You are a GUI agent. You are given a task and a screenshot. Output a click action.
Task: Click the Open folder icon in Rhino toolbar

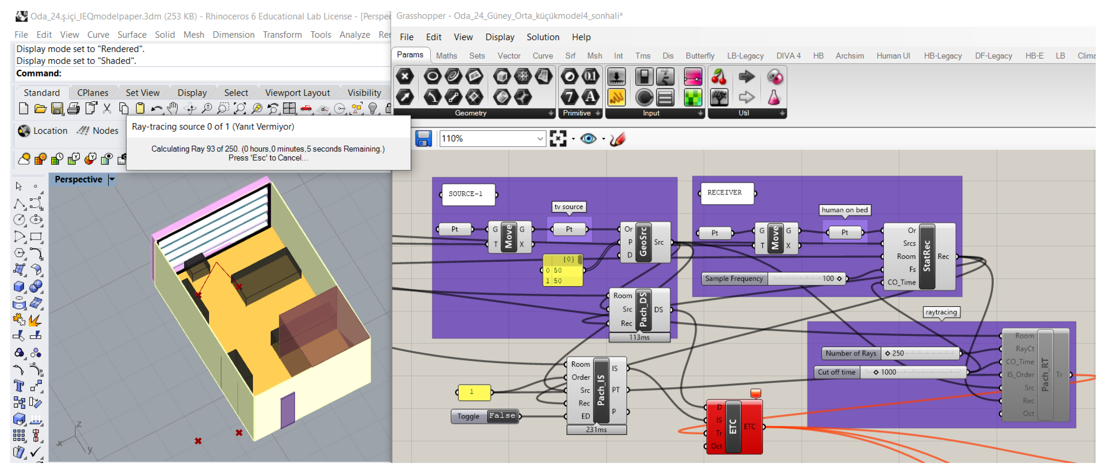[40, 109]
